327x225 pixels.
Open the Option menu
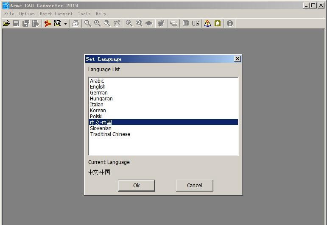pyautogui.click(x=27, y=14)
